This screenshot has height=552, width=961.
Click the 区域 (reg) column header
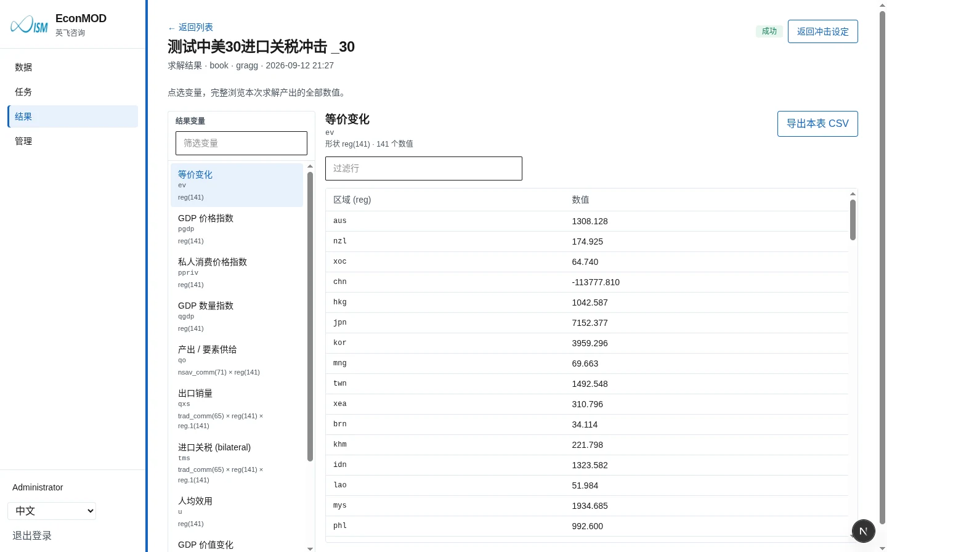(352, 200)
